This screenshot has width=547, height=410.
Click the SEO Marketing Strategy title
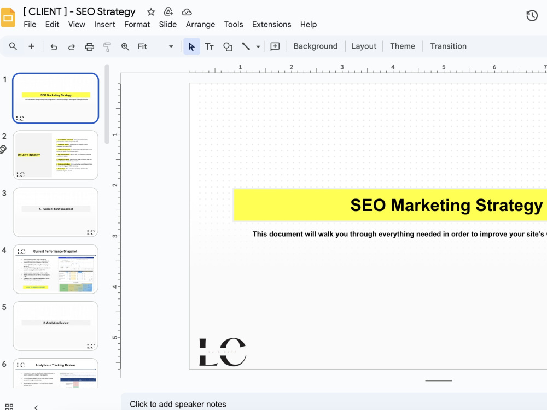pyautogui.click(x=446, y=205)
